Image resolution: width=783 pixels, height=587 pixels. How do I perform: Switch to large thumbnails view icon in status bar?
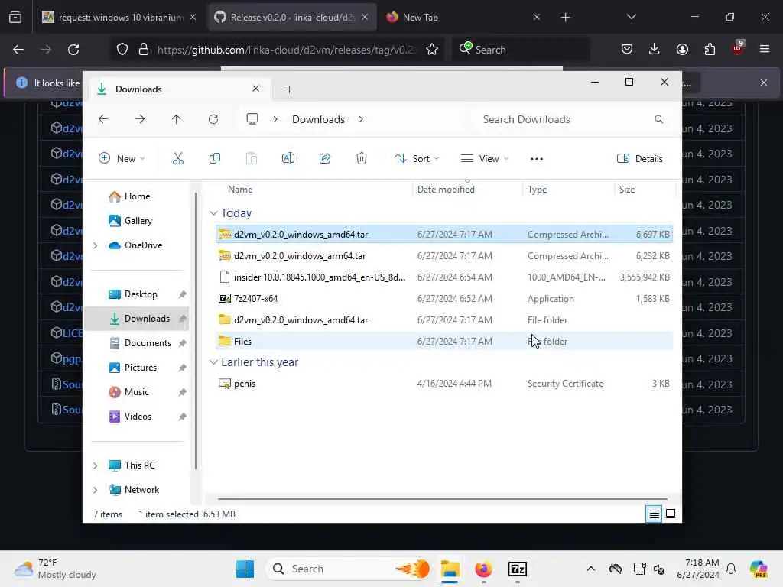671,514
